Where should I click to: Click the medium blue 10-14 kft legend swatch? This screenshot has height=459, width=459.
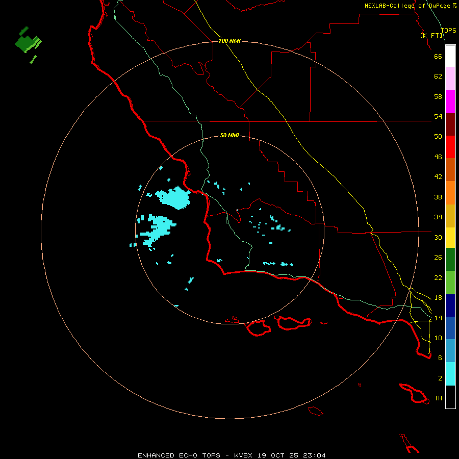[x=450, y=328]
